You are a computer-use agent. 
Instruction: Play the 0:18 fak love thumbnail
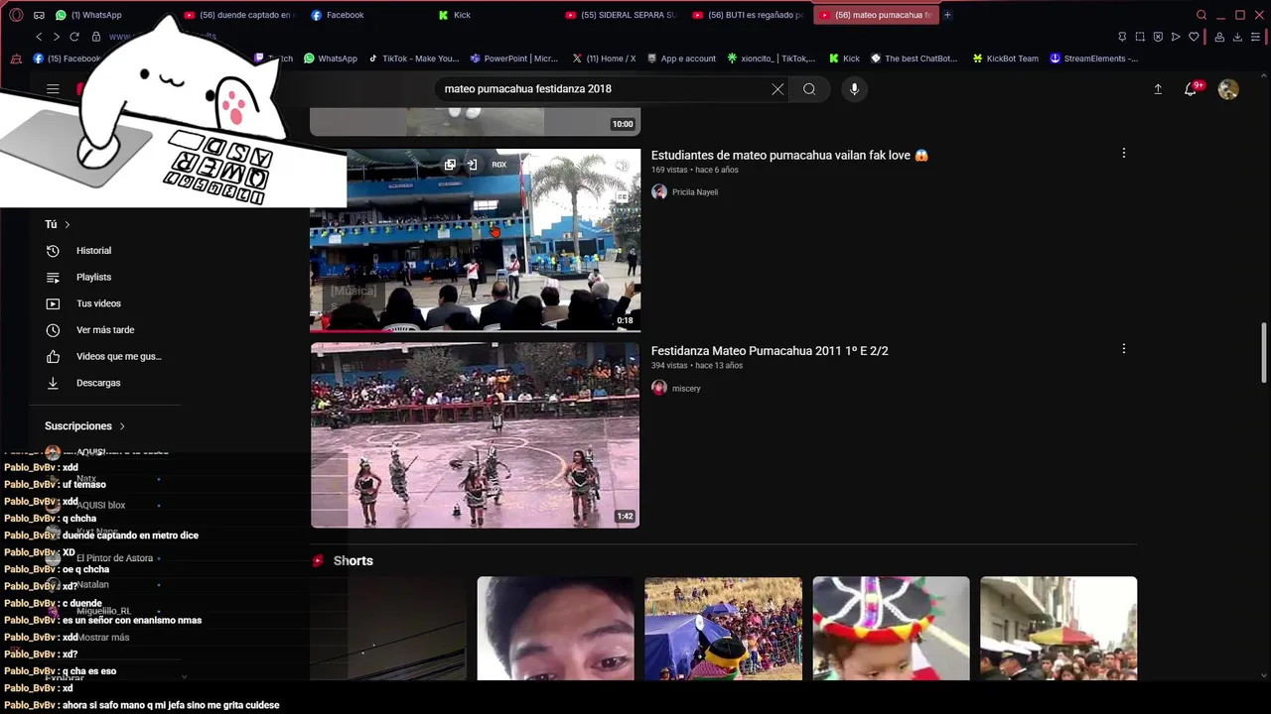point(475,240)
